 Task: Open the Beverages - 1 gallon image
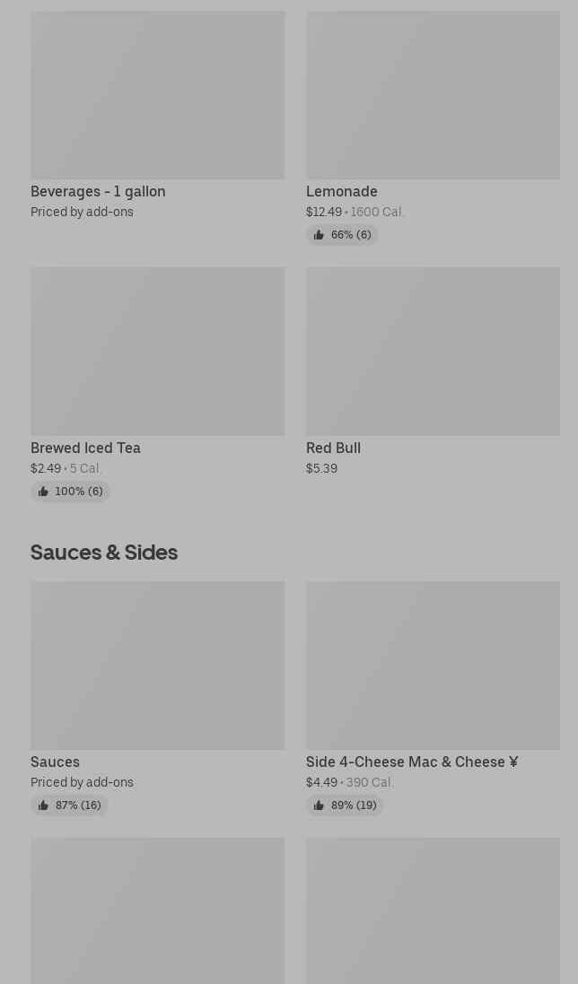[x=157, y=95]
